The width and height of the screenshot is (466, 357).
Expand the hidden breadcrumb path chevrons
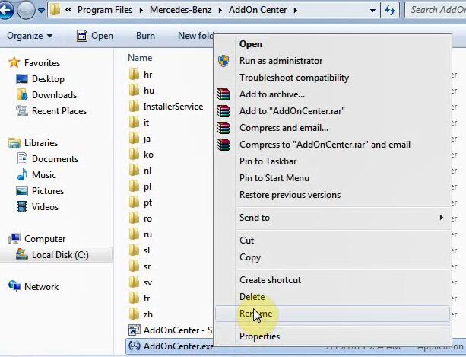pyautogui.click(x=68, y=10)
